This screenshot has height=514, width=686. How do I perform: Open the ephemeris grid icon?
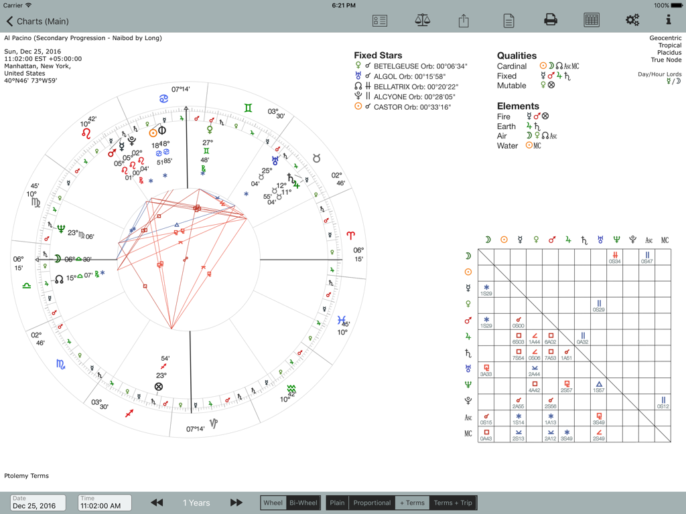592,20
